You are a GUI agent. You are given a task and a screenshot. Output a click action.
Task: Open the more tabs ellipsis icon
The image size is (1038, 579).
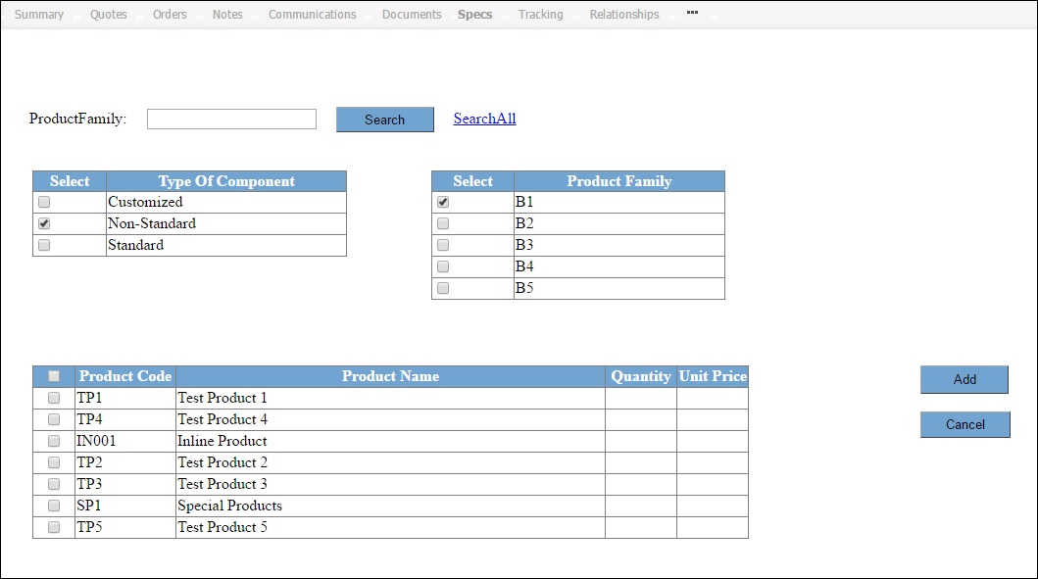pos(693,14)
